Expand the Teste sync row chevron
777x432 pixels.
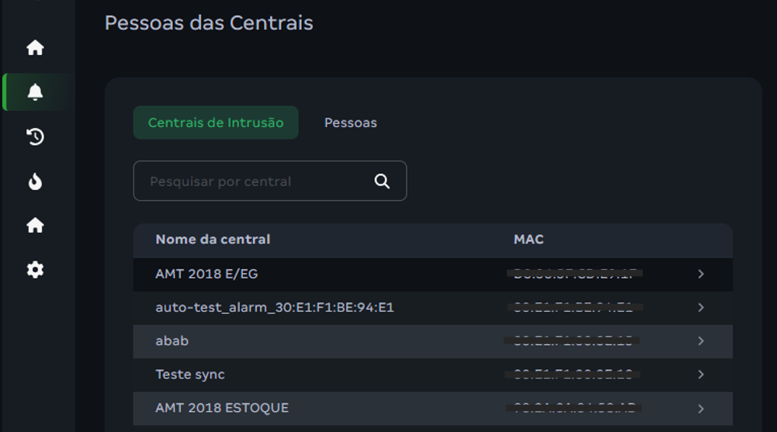pyautogui.click(x=701, y=374)
